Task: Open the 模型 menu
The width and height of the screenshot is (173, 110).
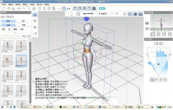Action: [x=25, y=5]
